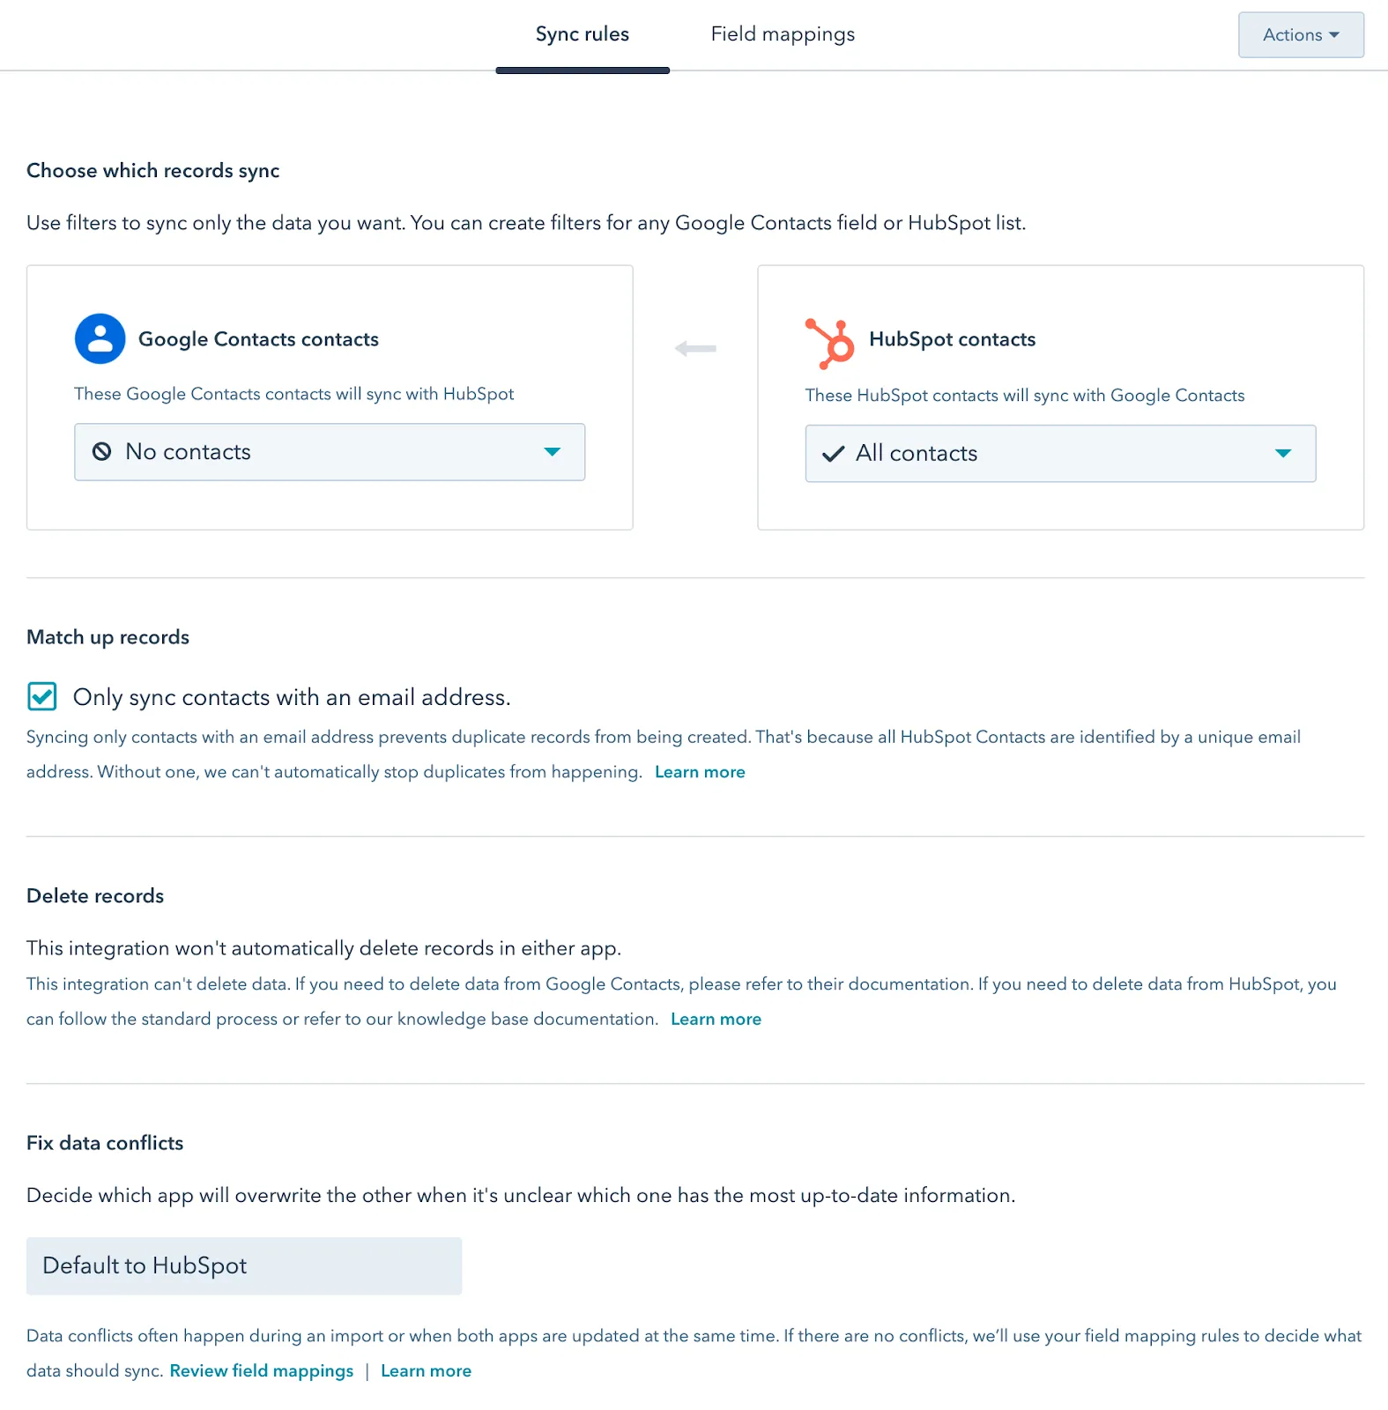
Task: Click the sync direction arrow icon
Action: tap(695, 349)
